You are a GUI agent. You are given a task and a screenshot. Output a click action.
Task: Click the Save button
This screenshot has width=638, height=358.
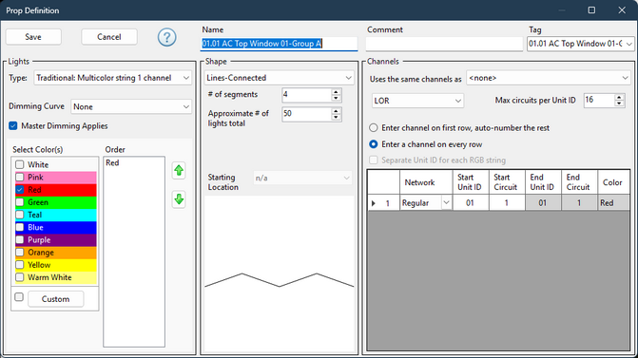[x=33, y=37]
